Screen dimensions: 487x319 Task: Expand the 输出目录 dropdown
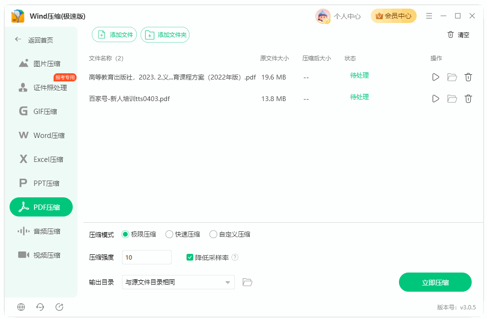(178, 282)
